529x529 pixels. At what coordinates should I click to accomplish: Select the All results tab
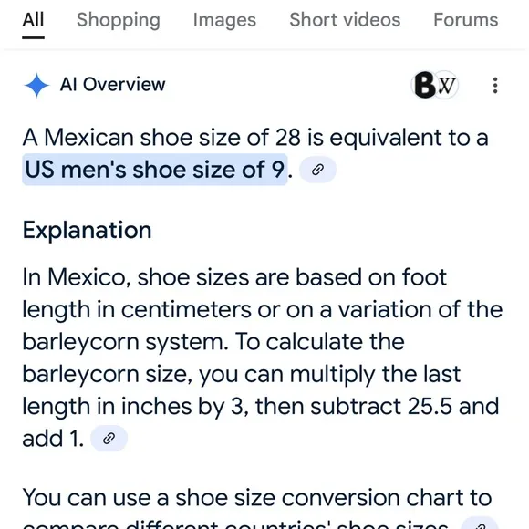pos(33,20)
